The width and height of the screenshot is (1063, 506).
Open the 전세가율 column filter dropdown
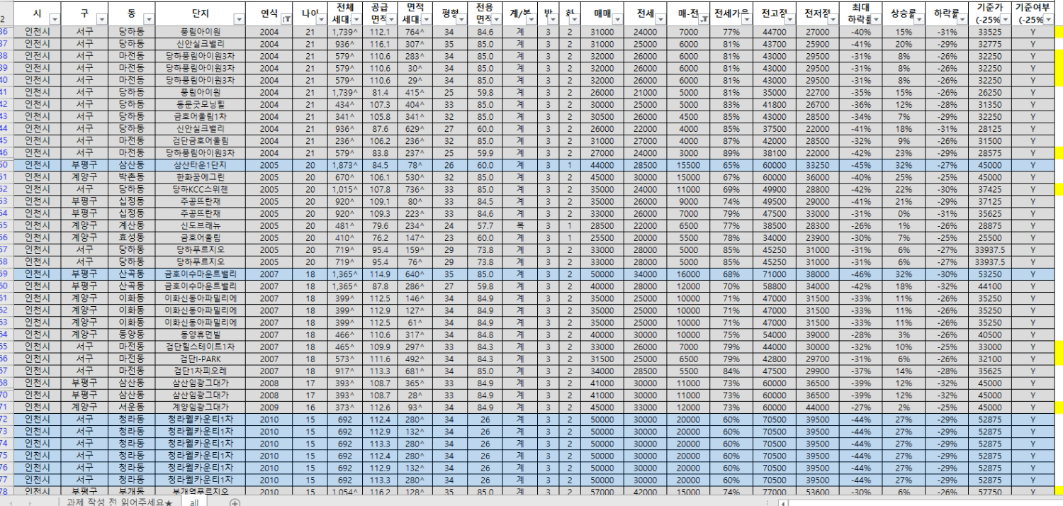746,19
